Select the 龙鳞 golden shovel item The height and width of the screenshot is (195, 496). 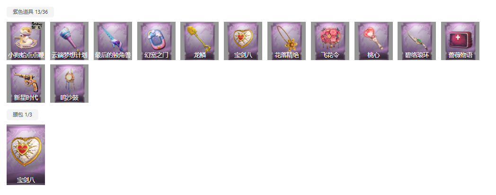tap(200, 41)
